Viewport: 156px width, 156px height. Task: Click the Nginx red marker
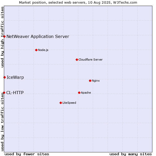90,81
